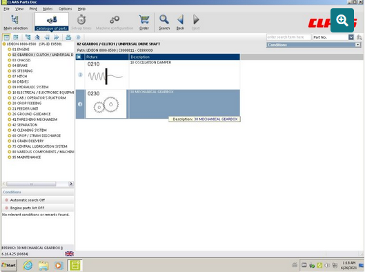This screenshot has width=365, height=272.
Task: Select 02 GEARBOX / CLUTCH tree node
Action: 43,55
